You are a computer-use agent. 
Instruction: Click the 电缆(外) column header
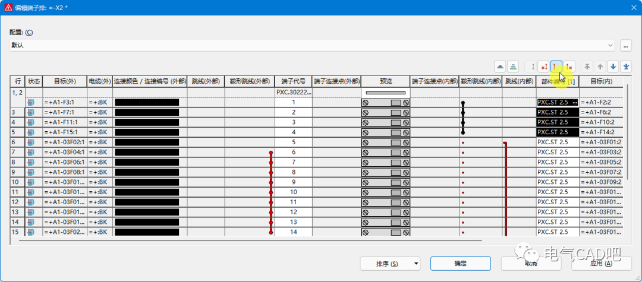[100, 81]
